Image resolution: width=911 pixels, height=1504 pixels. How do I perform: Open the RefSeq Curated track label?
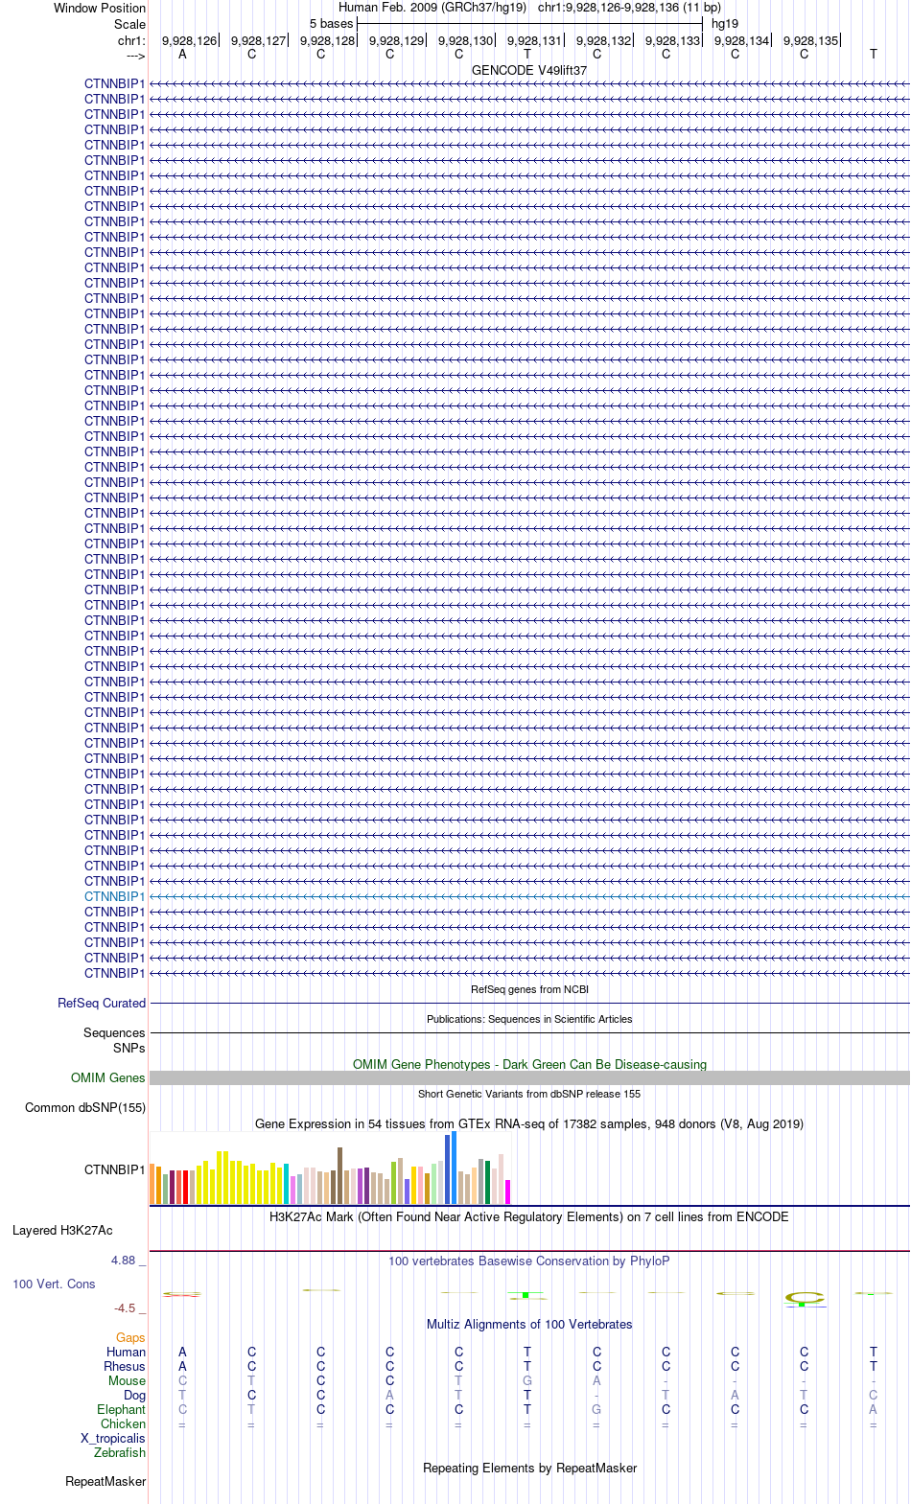102,1003
